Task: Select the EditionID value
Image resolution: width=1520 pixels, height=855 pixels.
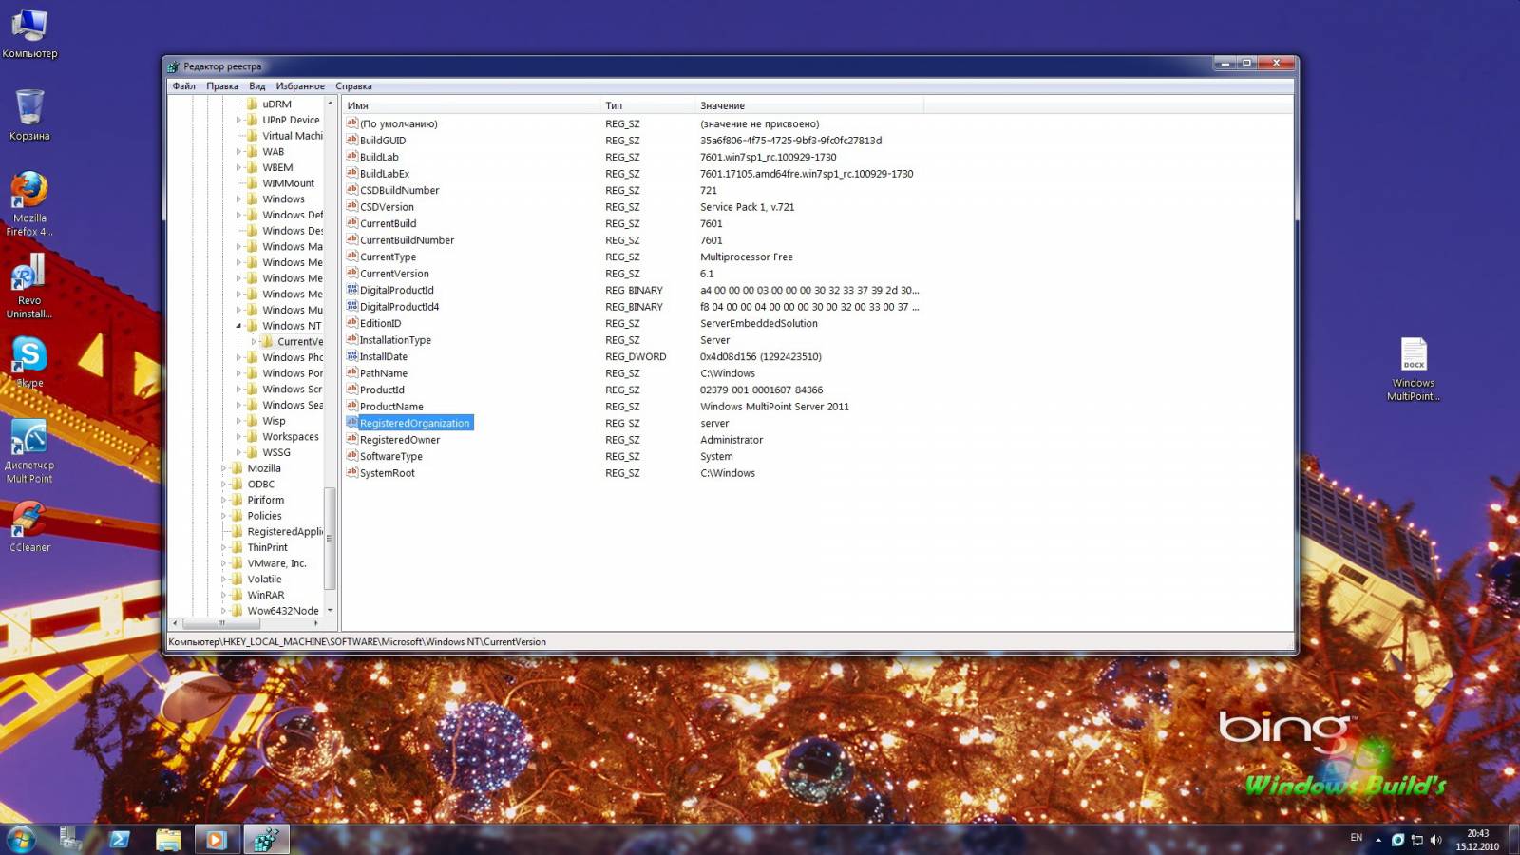Action: point(380,323)
